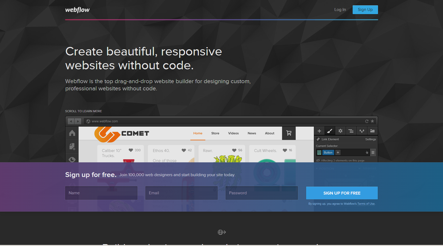Image resolution: width=443 pixels, height=246 pixels.
Task: Click the 'Sign up for free.' heading
Action: click(91, 175)
